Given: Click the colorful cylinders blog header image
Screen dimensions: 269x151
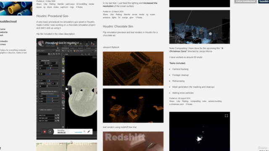Looking at the screenshot, I should (x=16, y=8).
